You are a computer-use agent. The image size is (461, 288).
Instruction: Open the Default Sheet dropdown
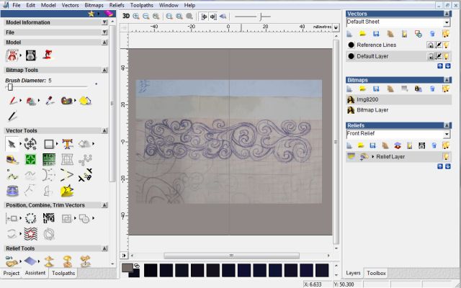[x=447, y=22]
